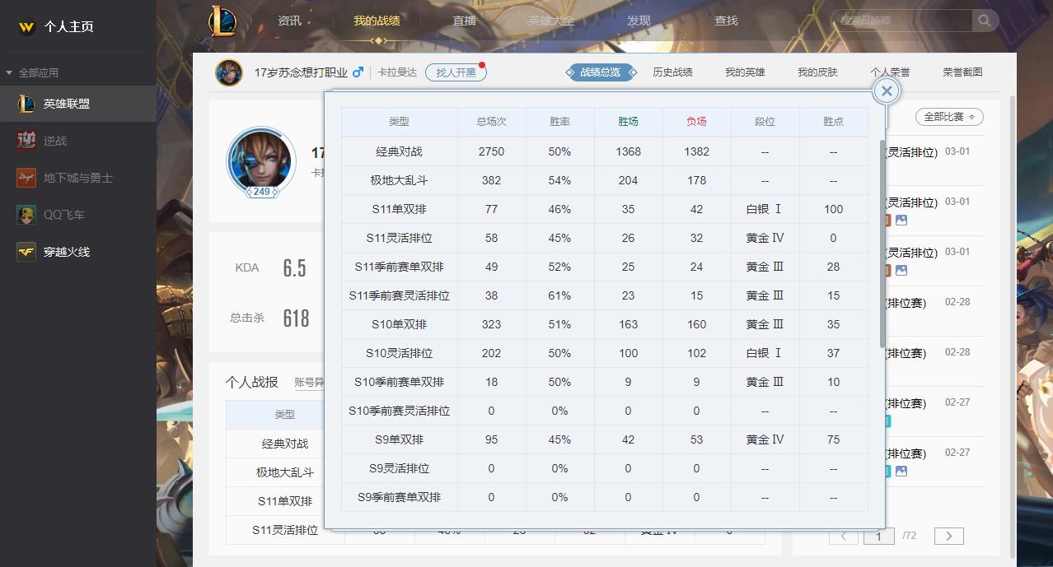Open 地下城与勇士 in the sidebar
The image size is (1053, 567).
coord(78,178)
